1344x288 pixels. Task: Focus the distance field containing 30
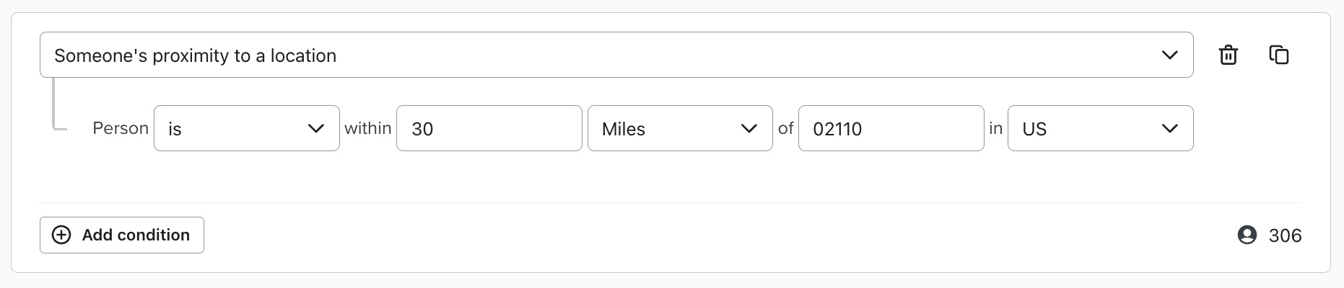(489, 129)
